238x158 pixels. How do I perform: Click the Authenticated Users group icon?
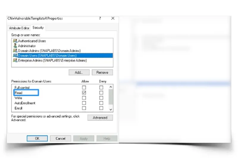click(15, 41)
